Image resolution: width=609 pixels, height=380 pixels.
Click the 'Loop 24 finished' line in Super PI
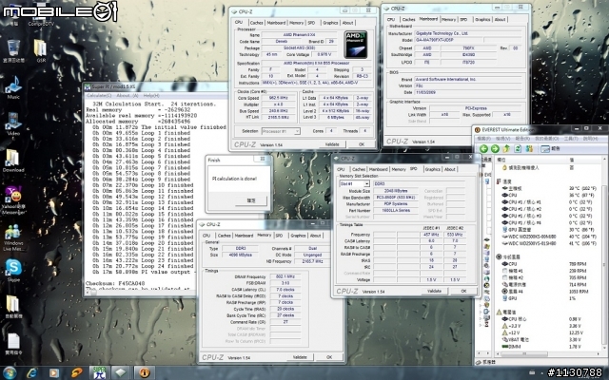(x=143, y=266)
